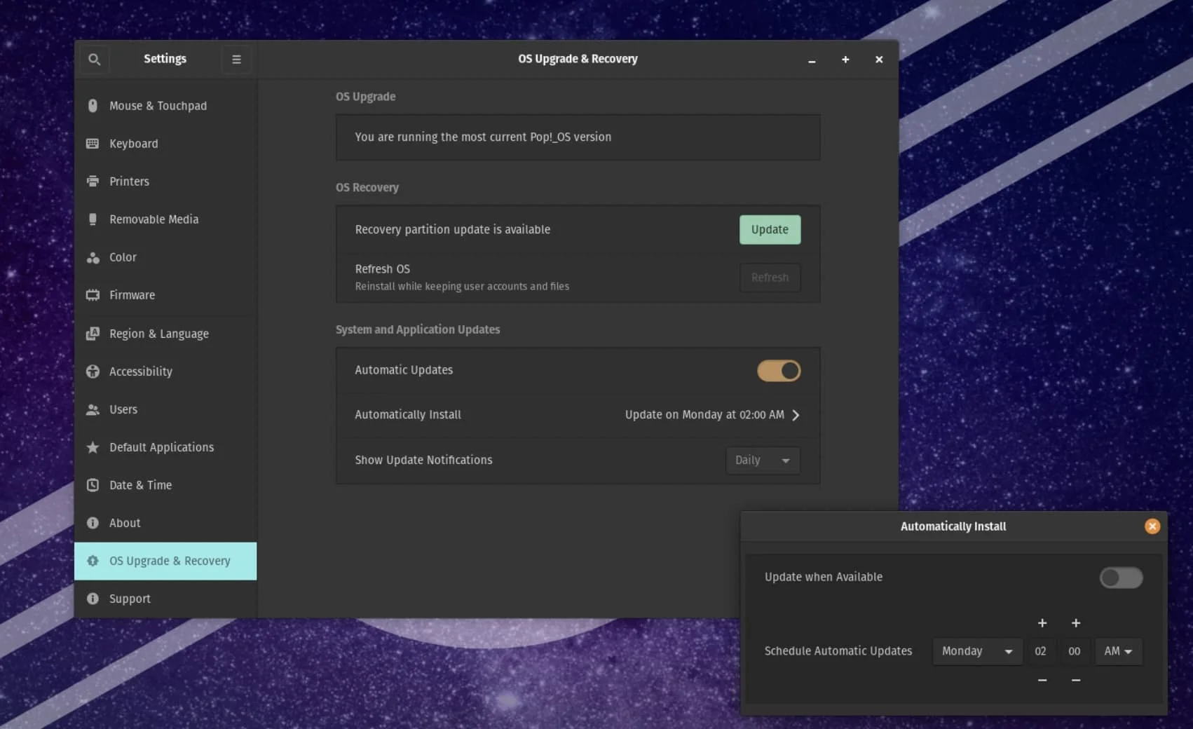Click the mouse icon beside Mouse & Touchpad
1193x729 pixels.
click(93, 106)
